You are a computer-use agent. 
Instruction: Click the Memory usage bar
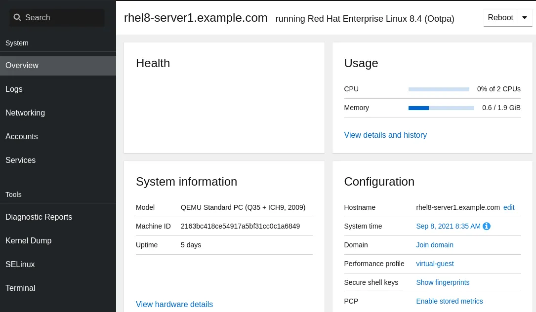[441, 108]
